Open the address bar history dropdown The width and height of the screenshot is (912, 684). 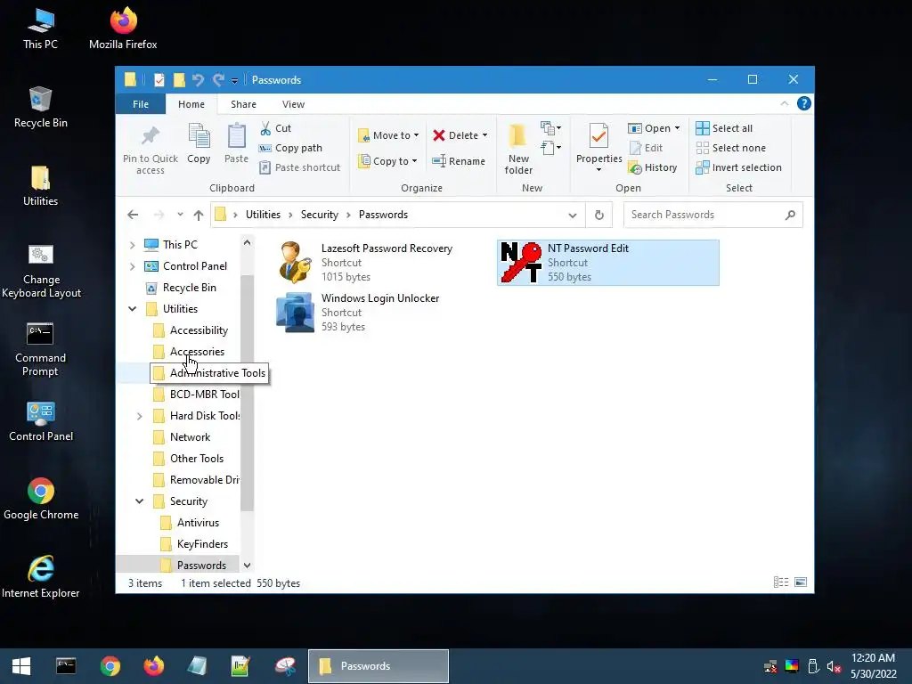click(573, 216)
